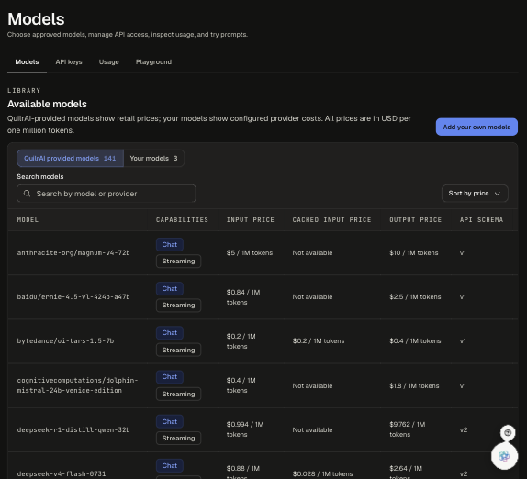
Task: Click Chat badge for baidu/ernie row
Action: 169,288
